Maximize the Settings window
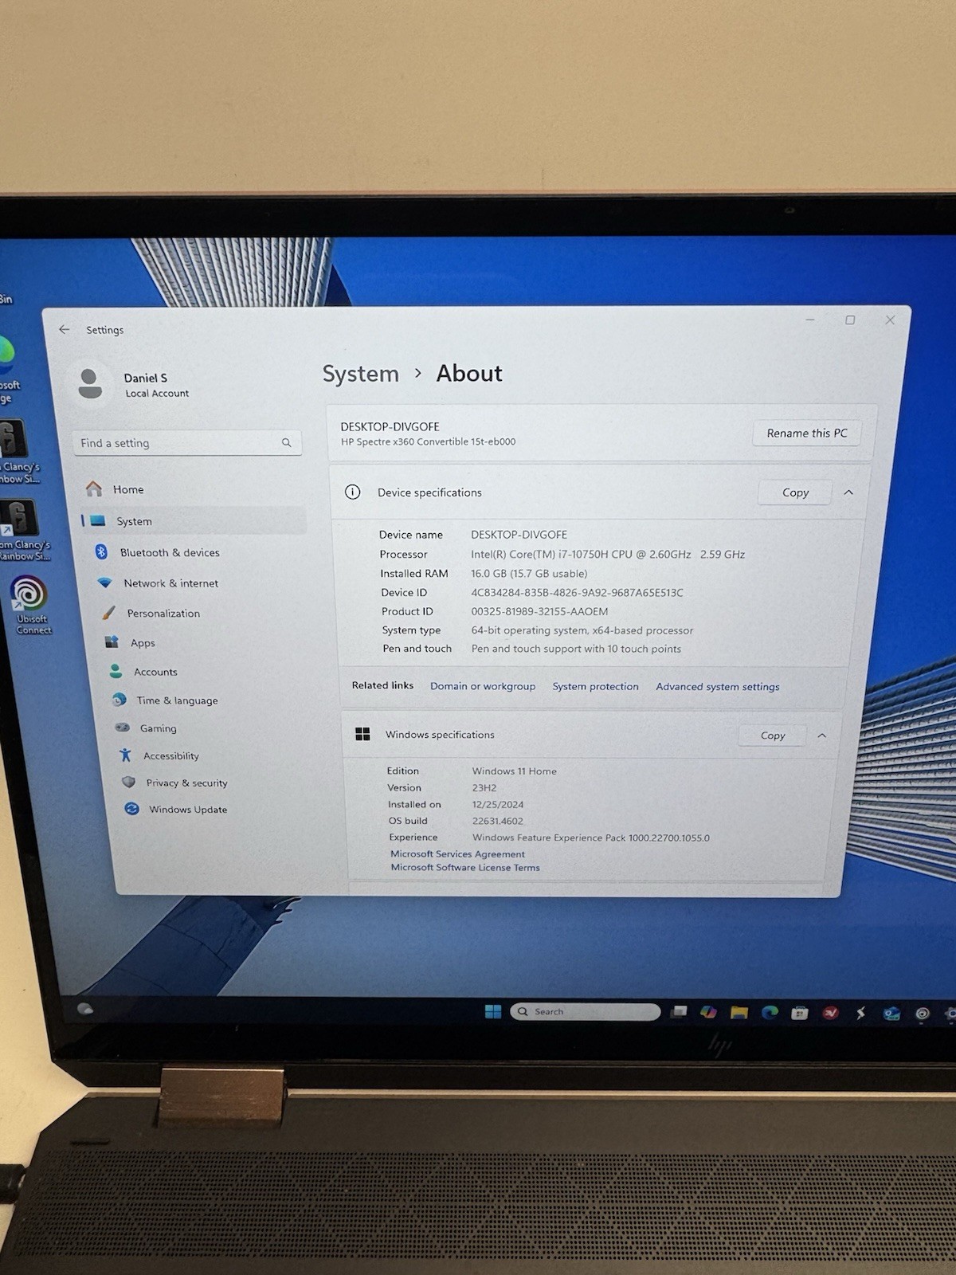956x1275 pixels. pos(850,320)
